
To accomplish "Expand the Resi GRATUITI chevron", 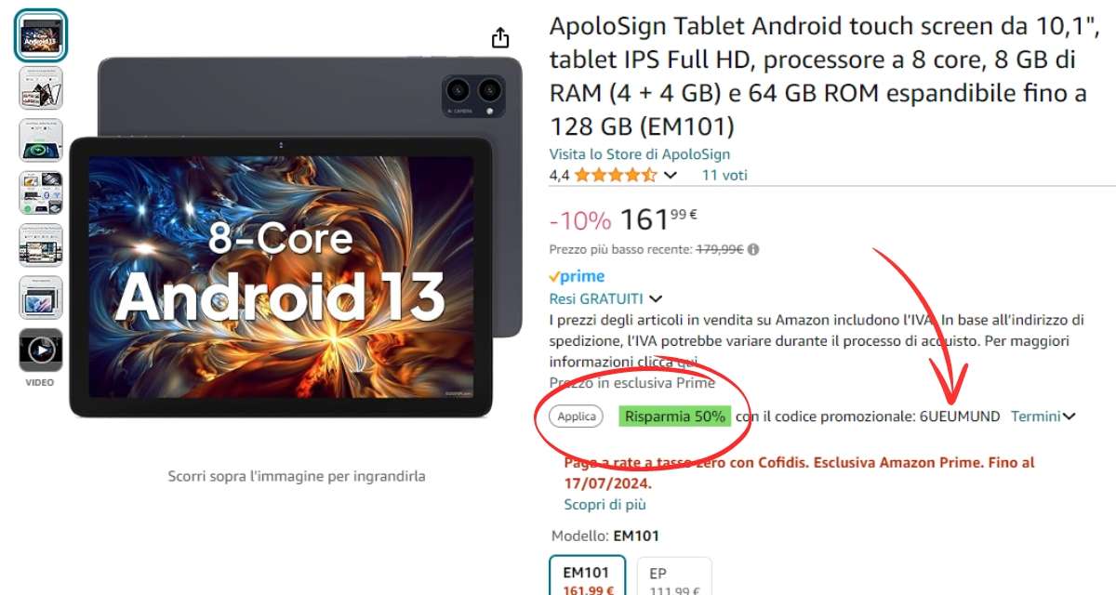I will click(x=656, y=298).
